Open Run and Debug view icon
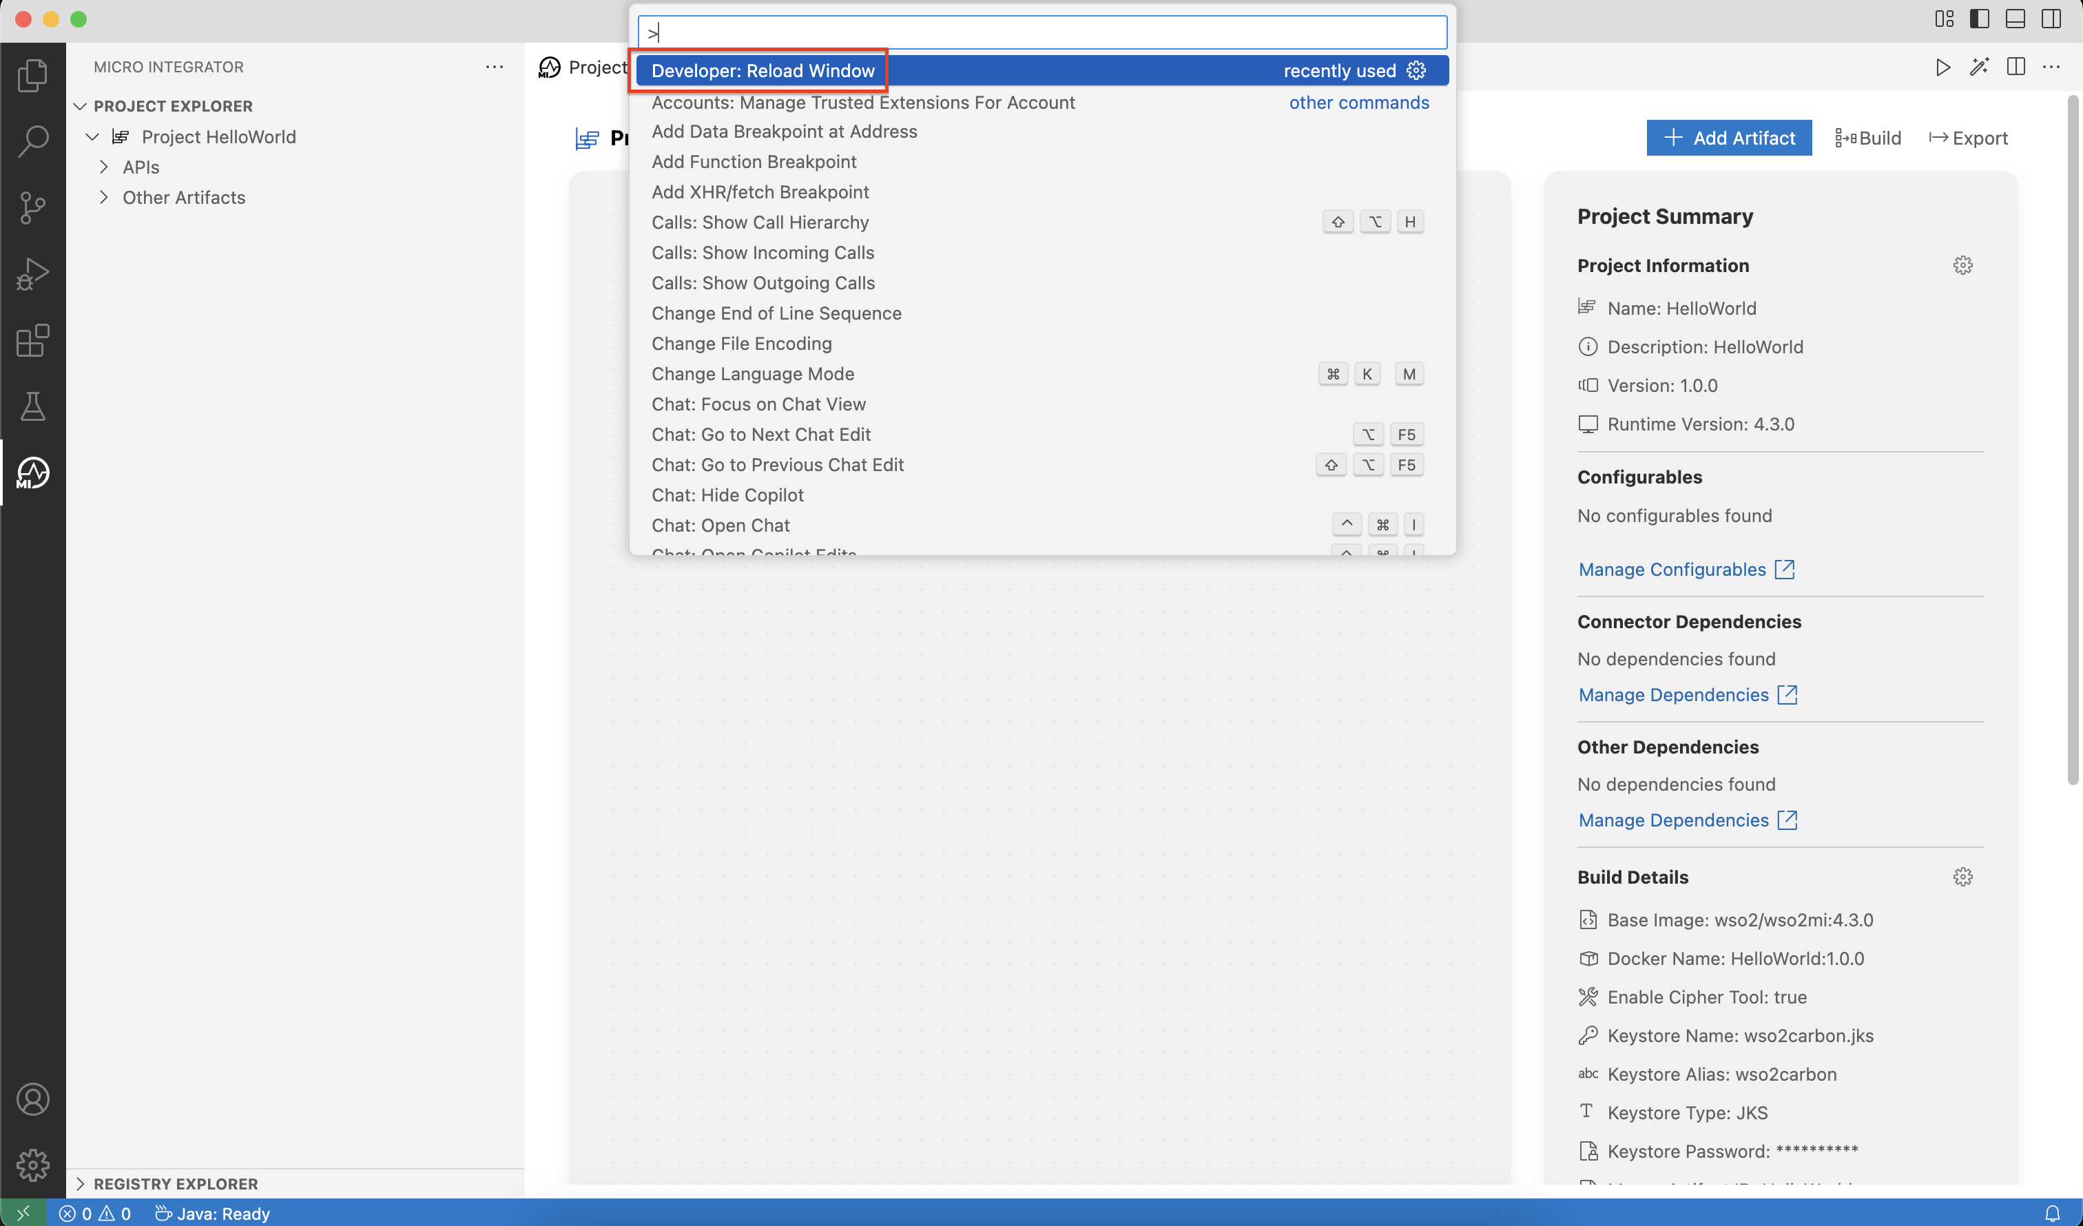2083x1226 pixels. click(x=33, y=273)
